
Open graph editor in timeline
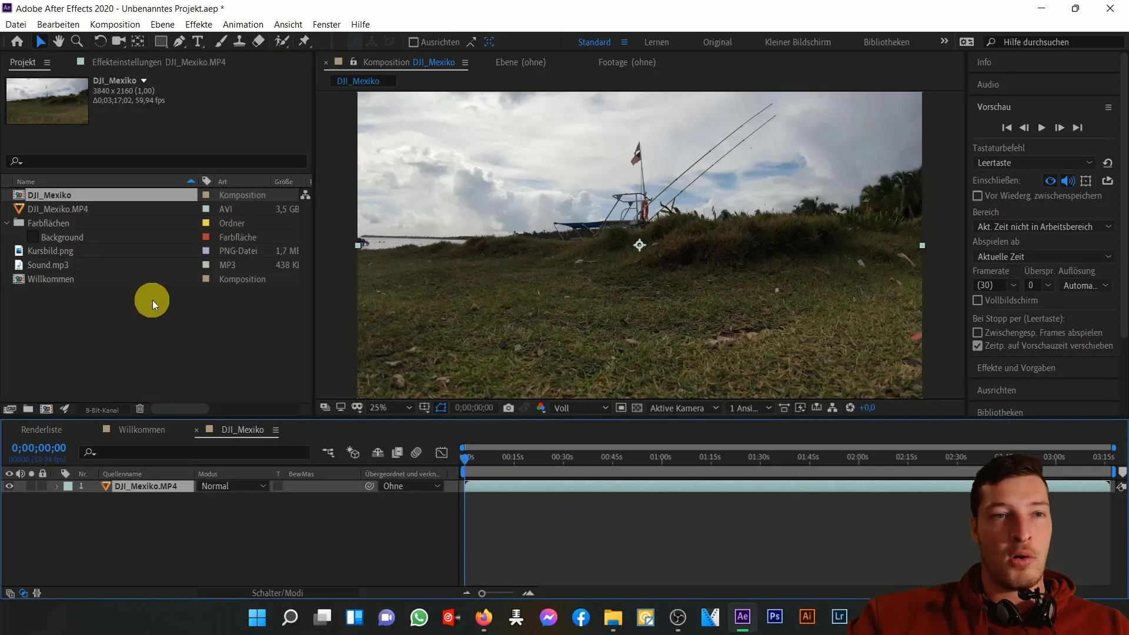[x=442, y=452]
